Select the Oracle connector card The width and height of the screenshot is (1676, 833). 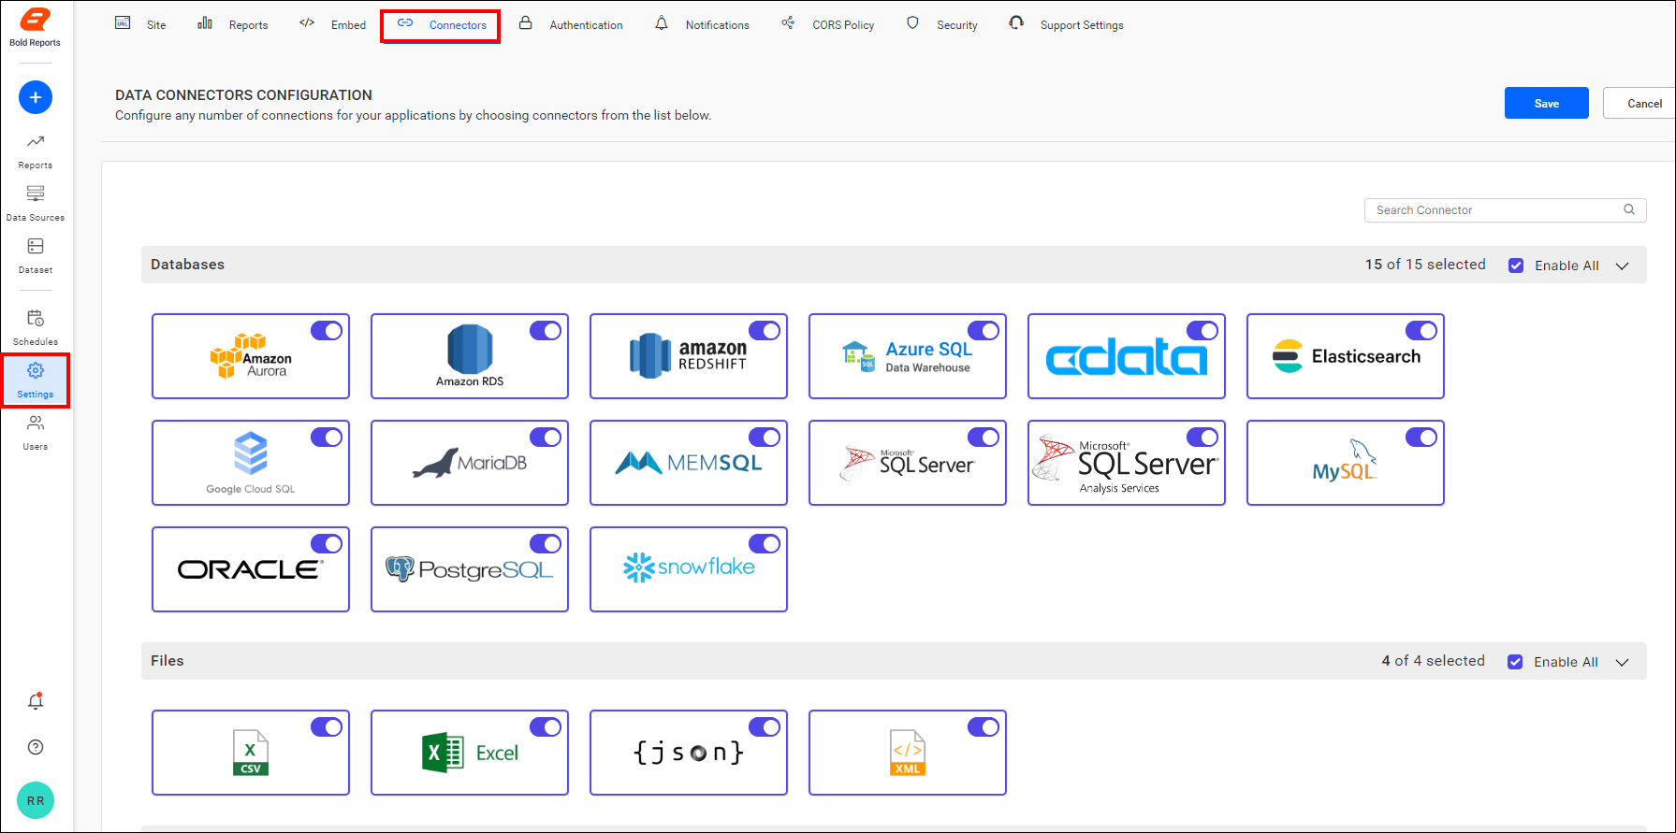[251, 569]
